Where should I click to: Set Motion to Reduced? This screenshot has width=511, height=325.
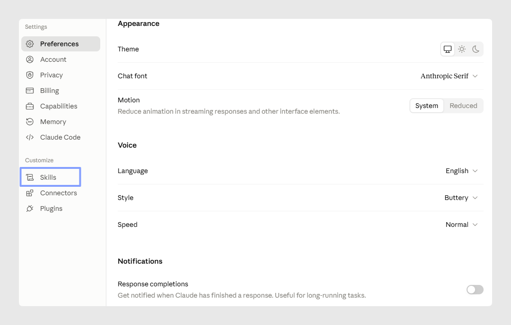click(463, 106)
